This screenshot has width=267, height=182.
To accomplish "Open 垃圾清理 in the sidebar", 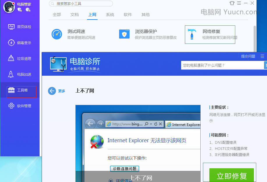I will pyautogui.click(x=20, y=59).
